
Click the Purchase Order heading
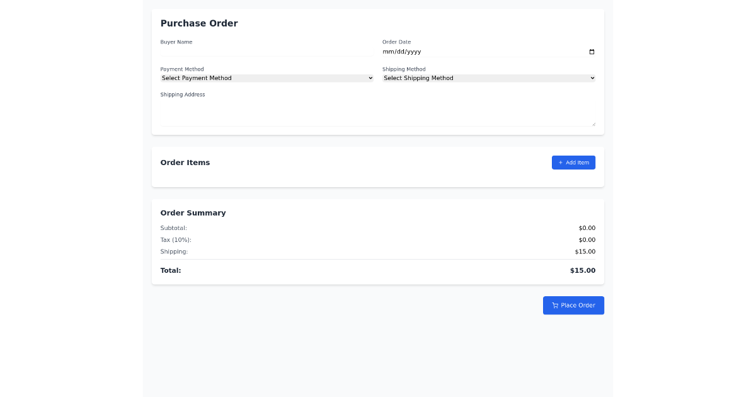coord(199,23)
